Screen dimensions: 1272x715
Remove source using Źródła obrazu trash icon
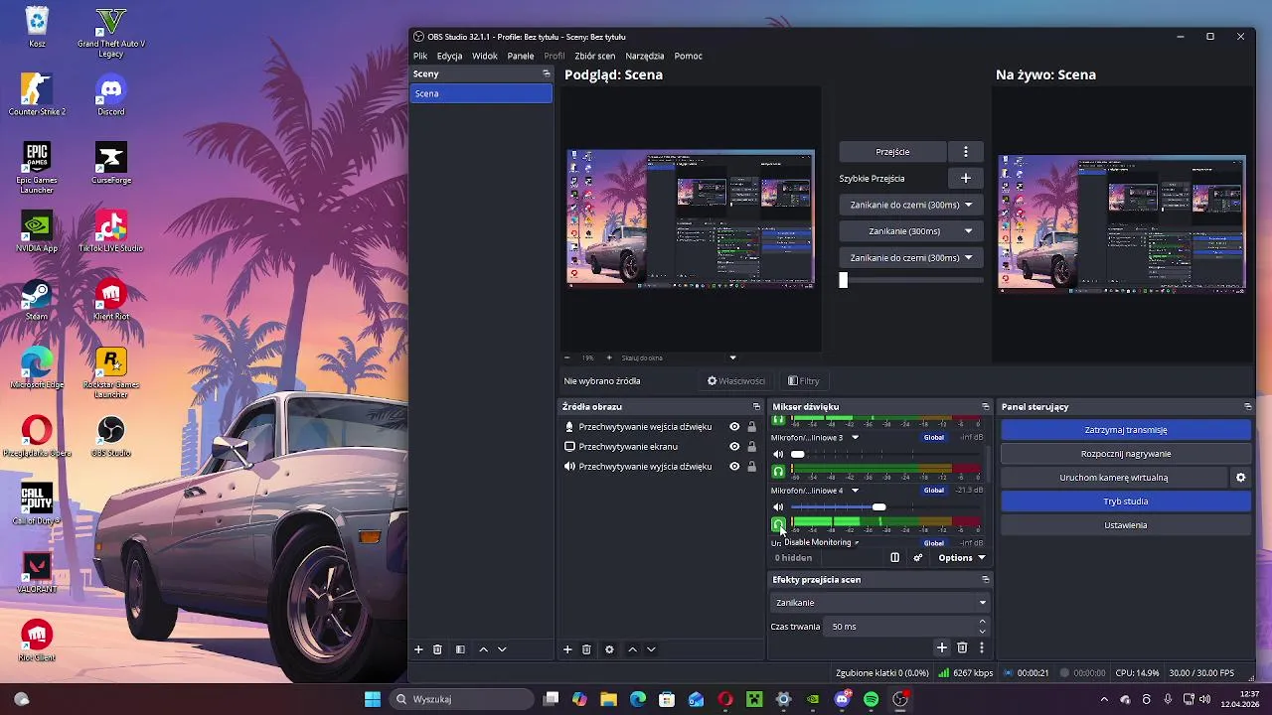click(586, 649)
